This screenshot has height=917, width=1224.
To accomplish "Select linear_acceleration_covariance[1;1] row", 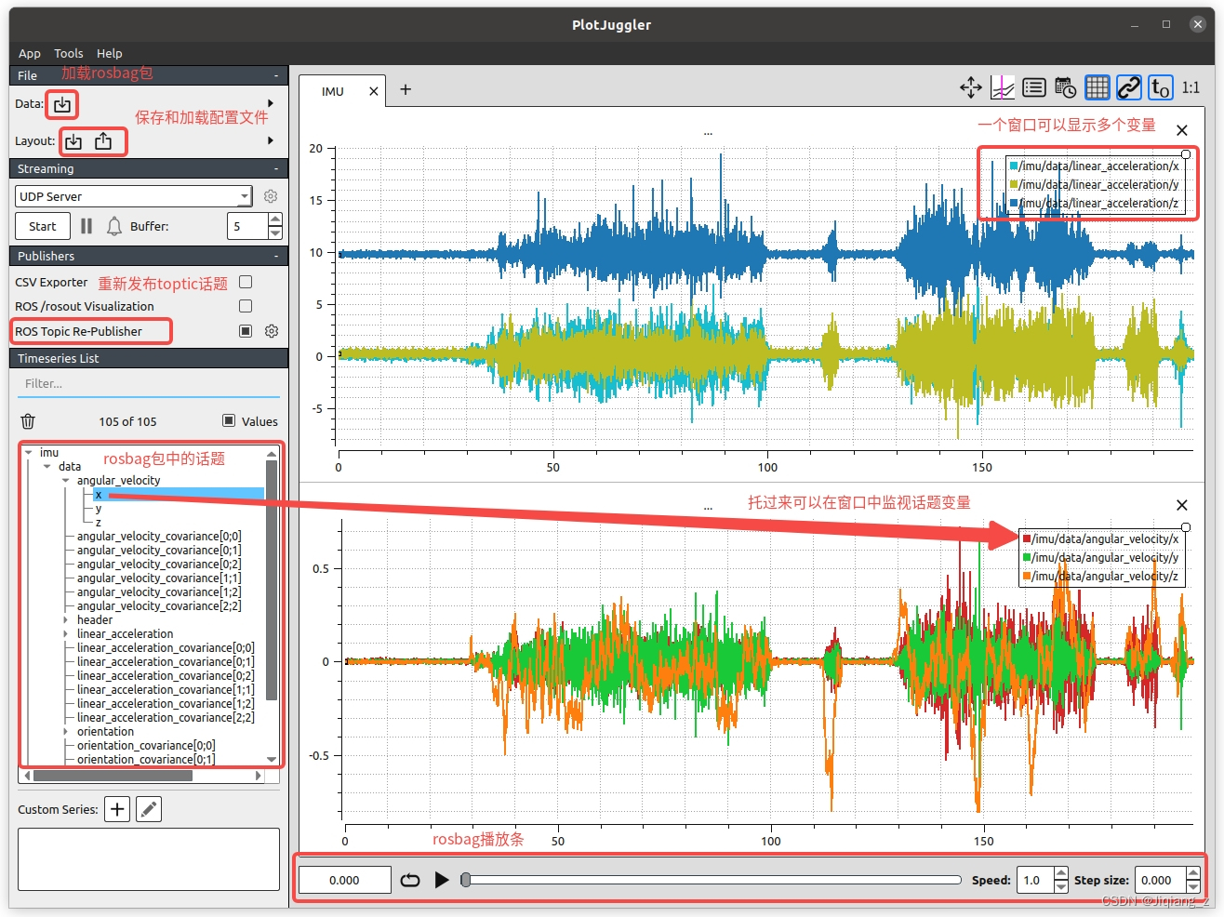I will pyautogui.click(x=166, y=690).
